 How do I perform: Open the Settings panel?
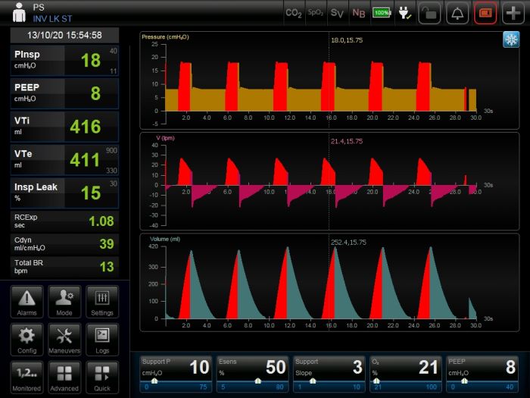click(x=102, y=302)
